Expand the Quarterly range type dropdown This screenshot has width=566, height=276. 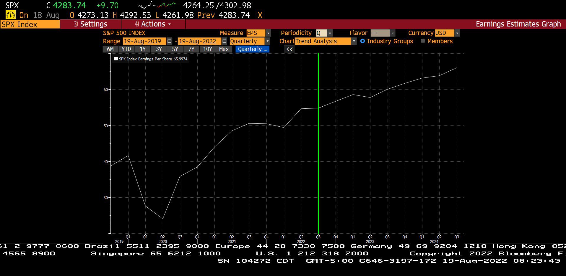(268, 41)
